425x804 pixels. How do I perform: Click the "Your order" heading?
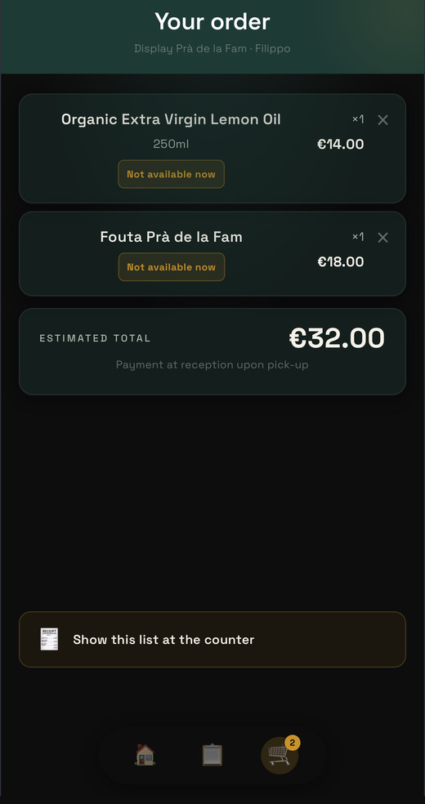(x=212, y=21)
